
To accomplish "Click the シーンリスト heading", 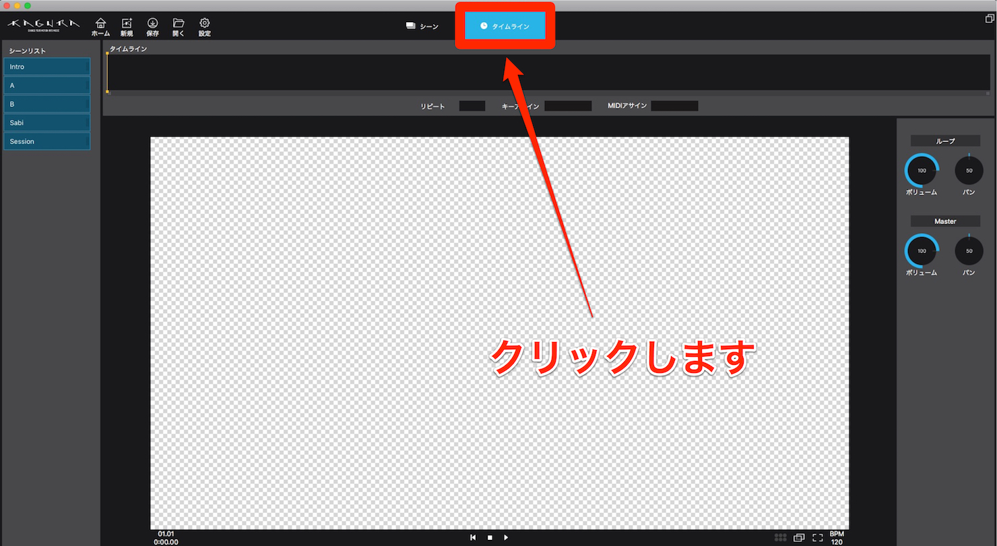I will (x=28, y=51).
